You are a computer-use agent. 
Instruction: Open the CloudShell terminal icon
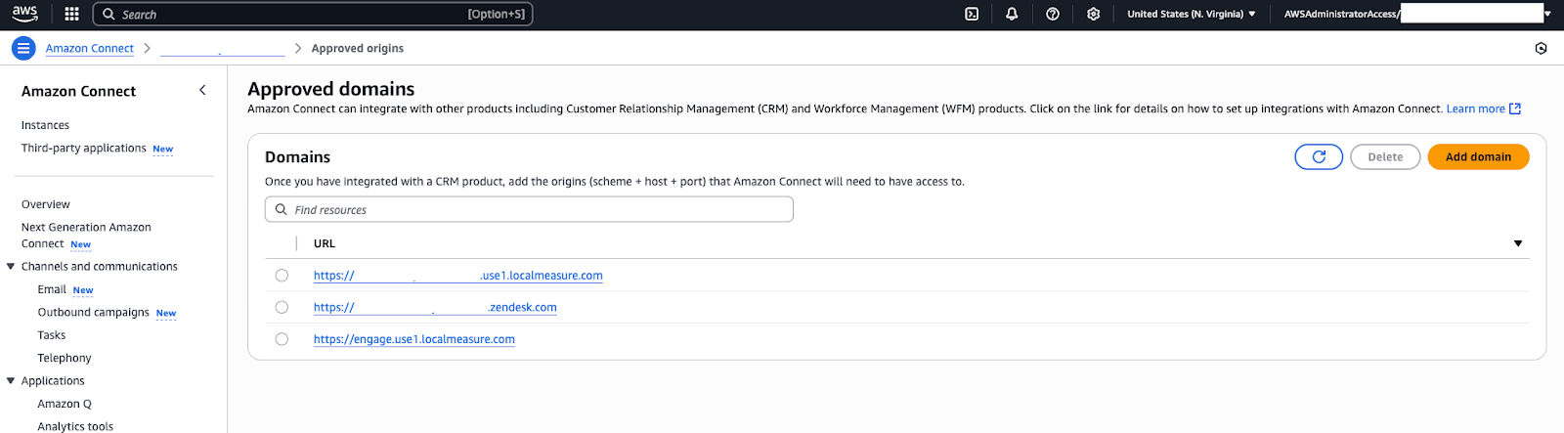[x=972, y=14]
